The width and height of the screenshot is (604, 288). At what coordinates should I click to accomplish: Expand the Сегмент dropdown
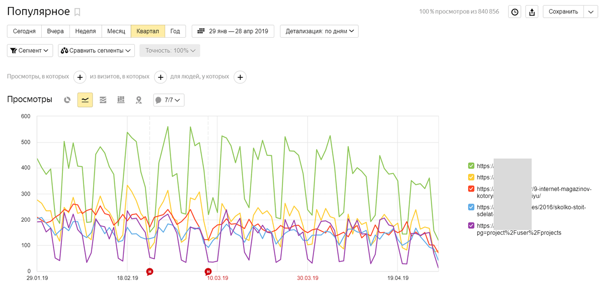[x=30, y=51]
